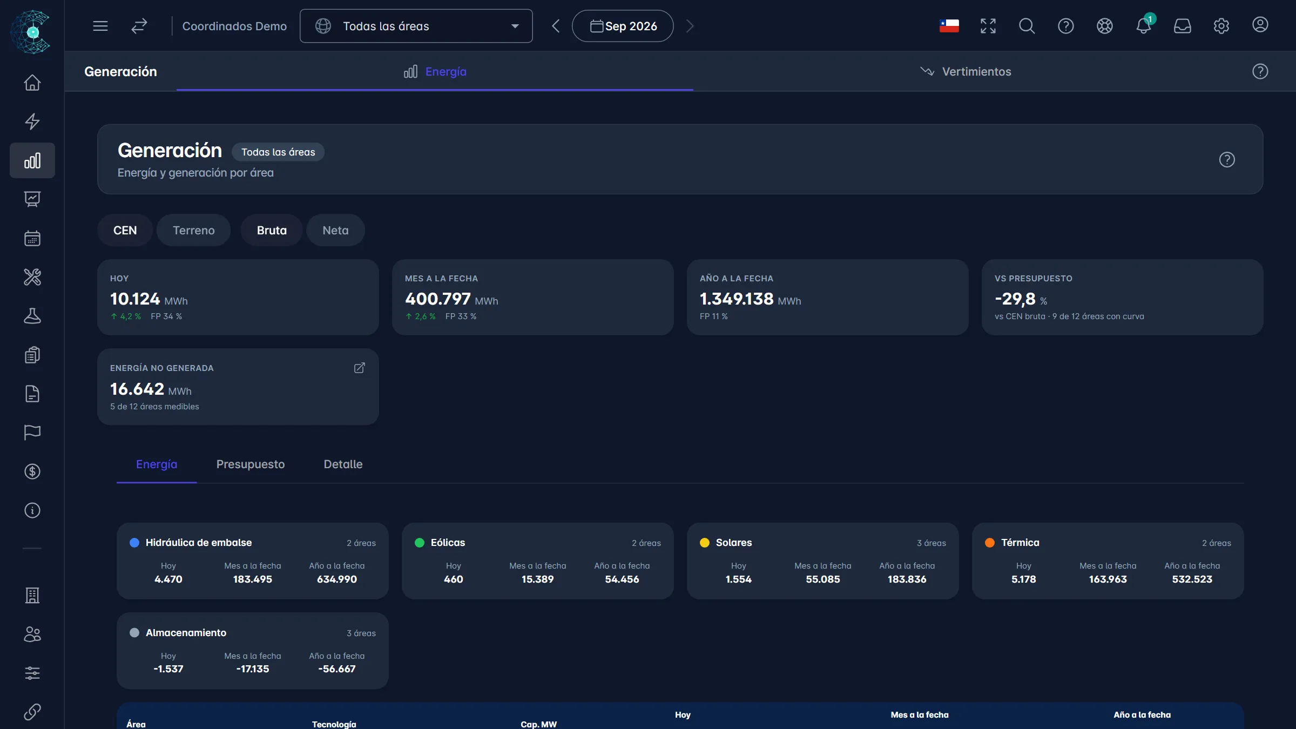The width and height of the screenshot is (1296, 729).
Task: Open notifications bell icon
Action: [1144, 26]
